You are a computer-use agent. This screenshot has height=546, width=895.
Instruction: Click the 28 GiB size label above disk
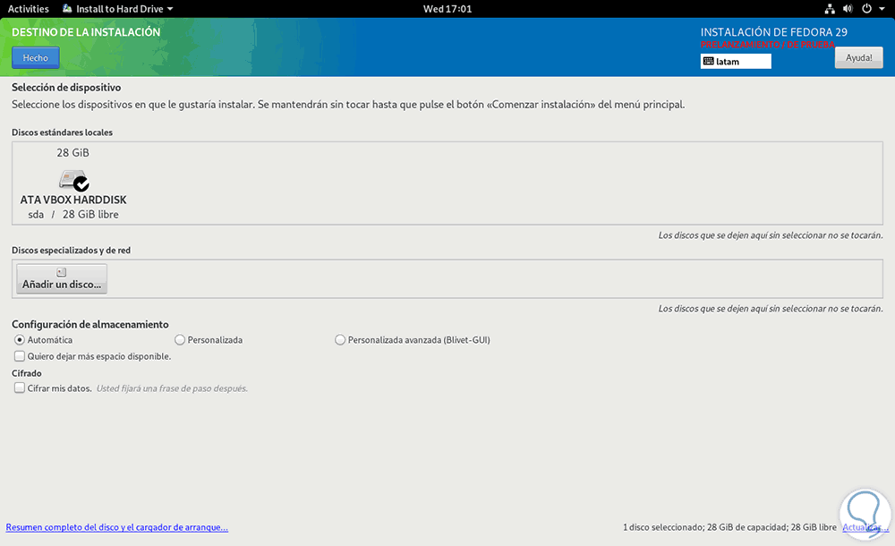tap(73, 152)
